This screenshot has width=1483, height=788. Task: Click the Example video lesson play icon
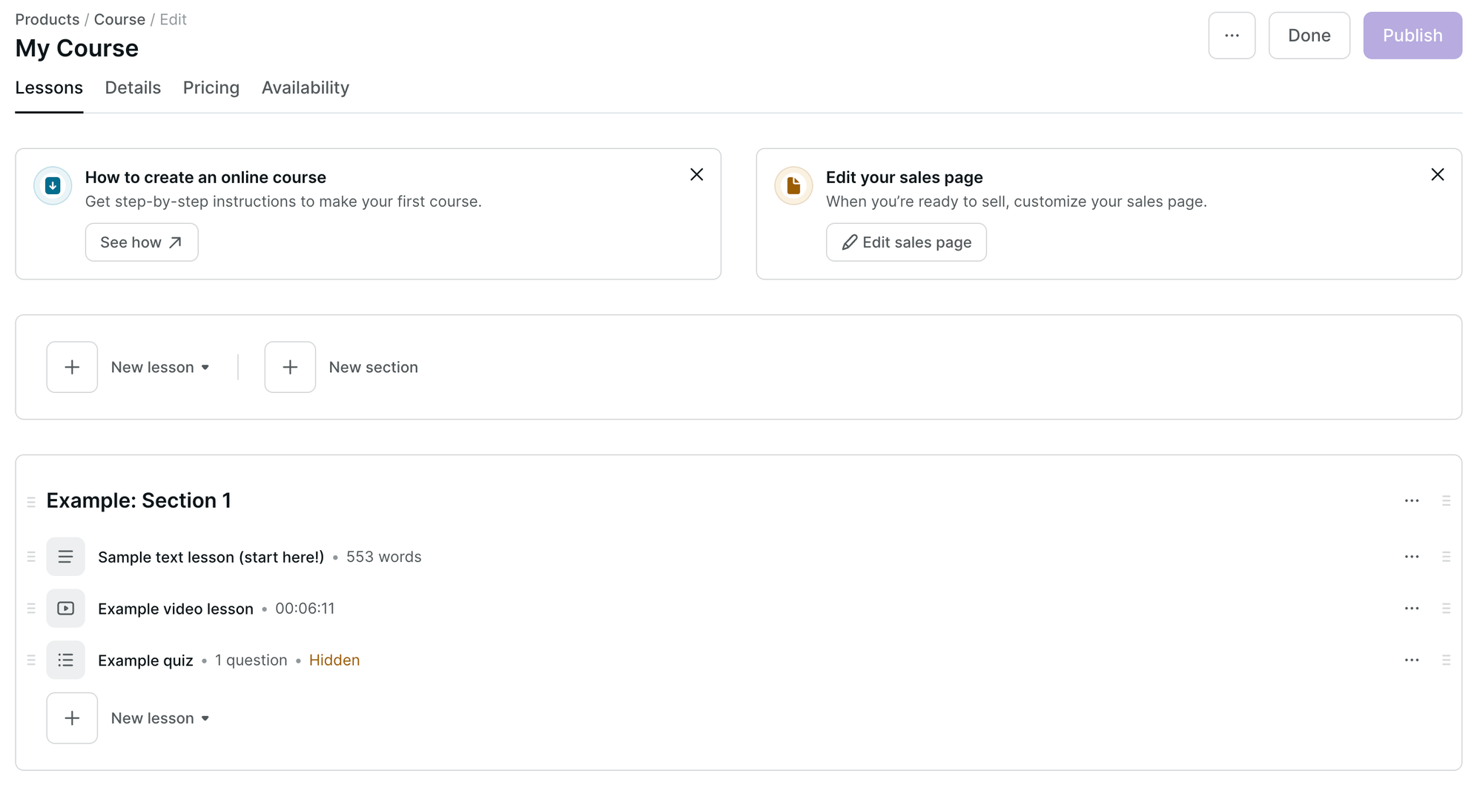65,609
